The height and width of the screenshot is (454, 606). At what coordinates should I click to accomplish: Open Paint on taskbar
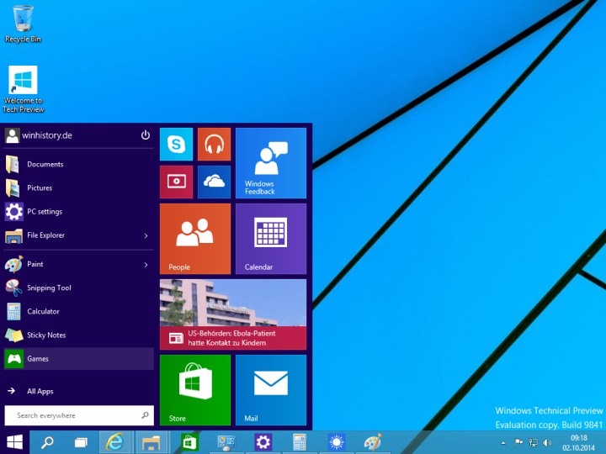373,442
